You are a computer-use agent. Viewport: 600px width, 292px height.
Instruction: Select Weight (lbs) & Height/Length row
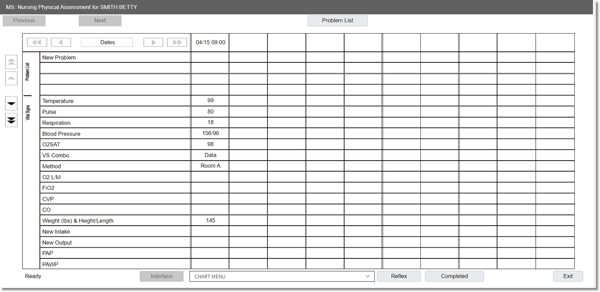pos(115,221)
